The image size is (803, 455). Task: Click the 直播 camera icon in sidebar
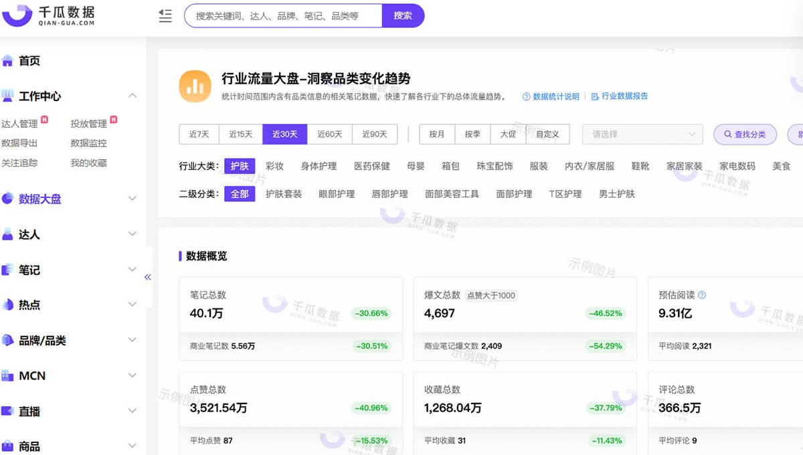8,412
